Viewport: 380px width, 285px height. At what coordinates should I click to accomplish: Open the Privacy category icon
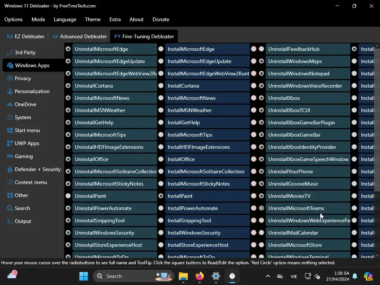coord(10,78)
